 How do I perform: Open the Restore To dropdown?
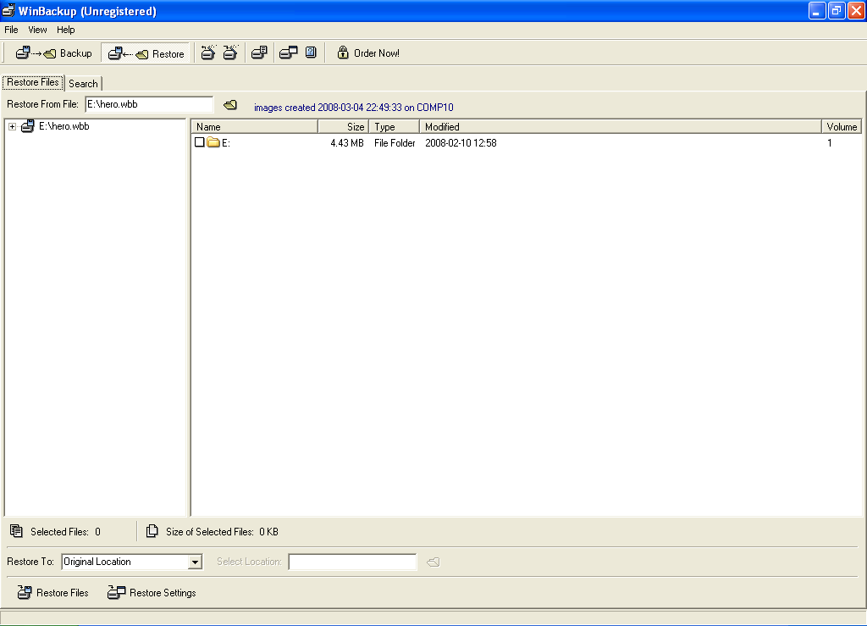(x=195, y=562)
